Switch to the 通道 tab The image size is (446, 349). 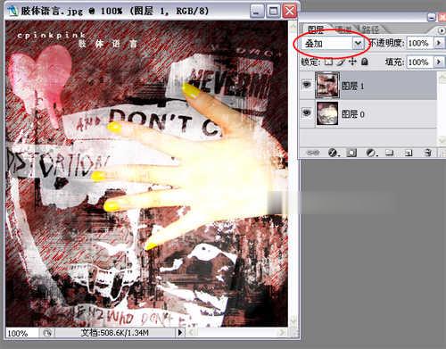tap(343, 29)
